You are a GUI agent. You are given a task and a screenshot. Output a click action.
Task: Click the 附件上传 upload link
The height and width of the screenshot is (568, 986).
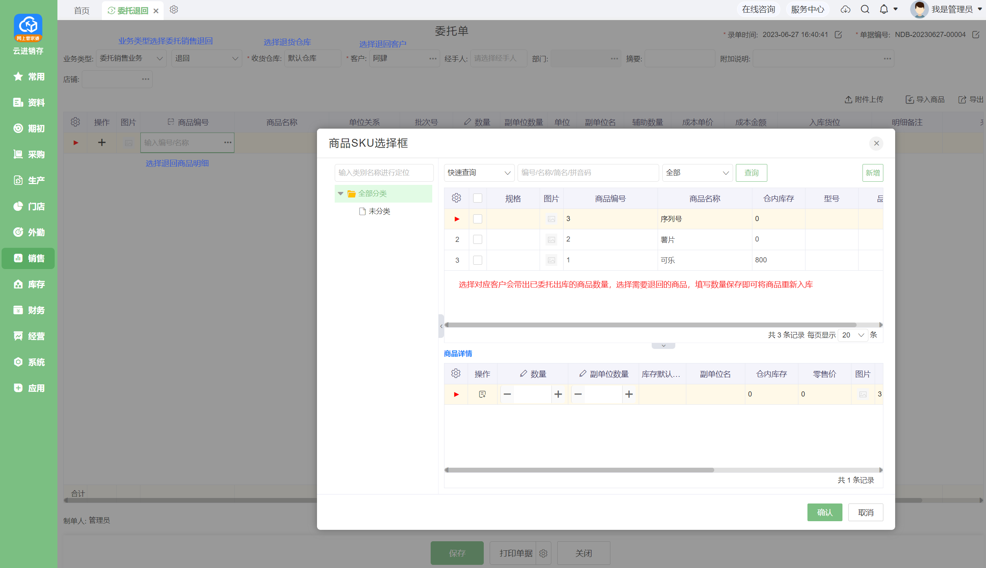[x=864, y=100]
